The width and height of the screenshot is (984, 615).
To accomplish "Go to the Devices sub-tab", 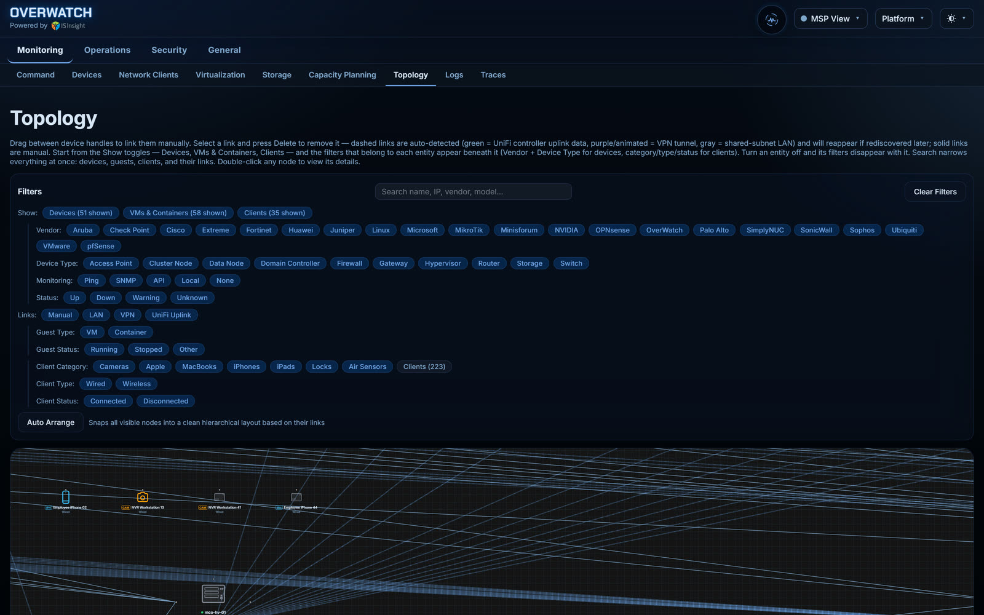I will [x=87, y=75].
